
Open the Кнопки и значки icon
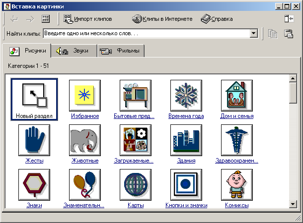click(186, 185)
